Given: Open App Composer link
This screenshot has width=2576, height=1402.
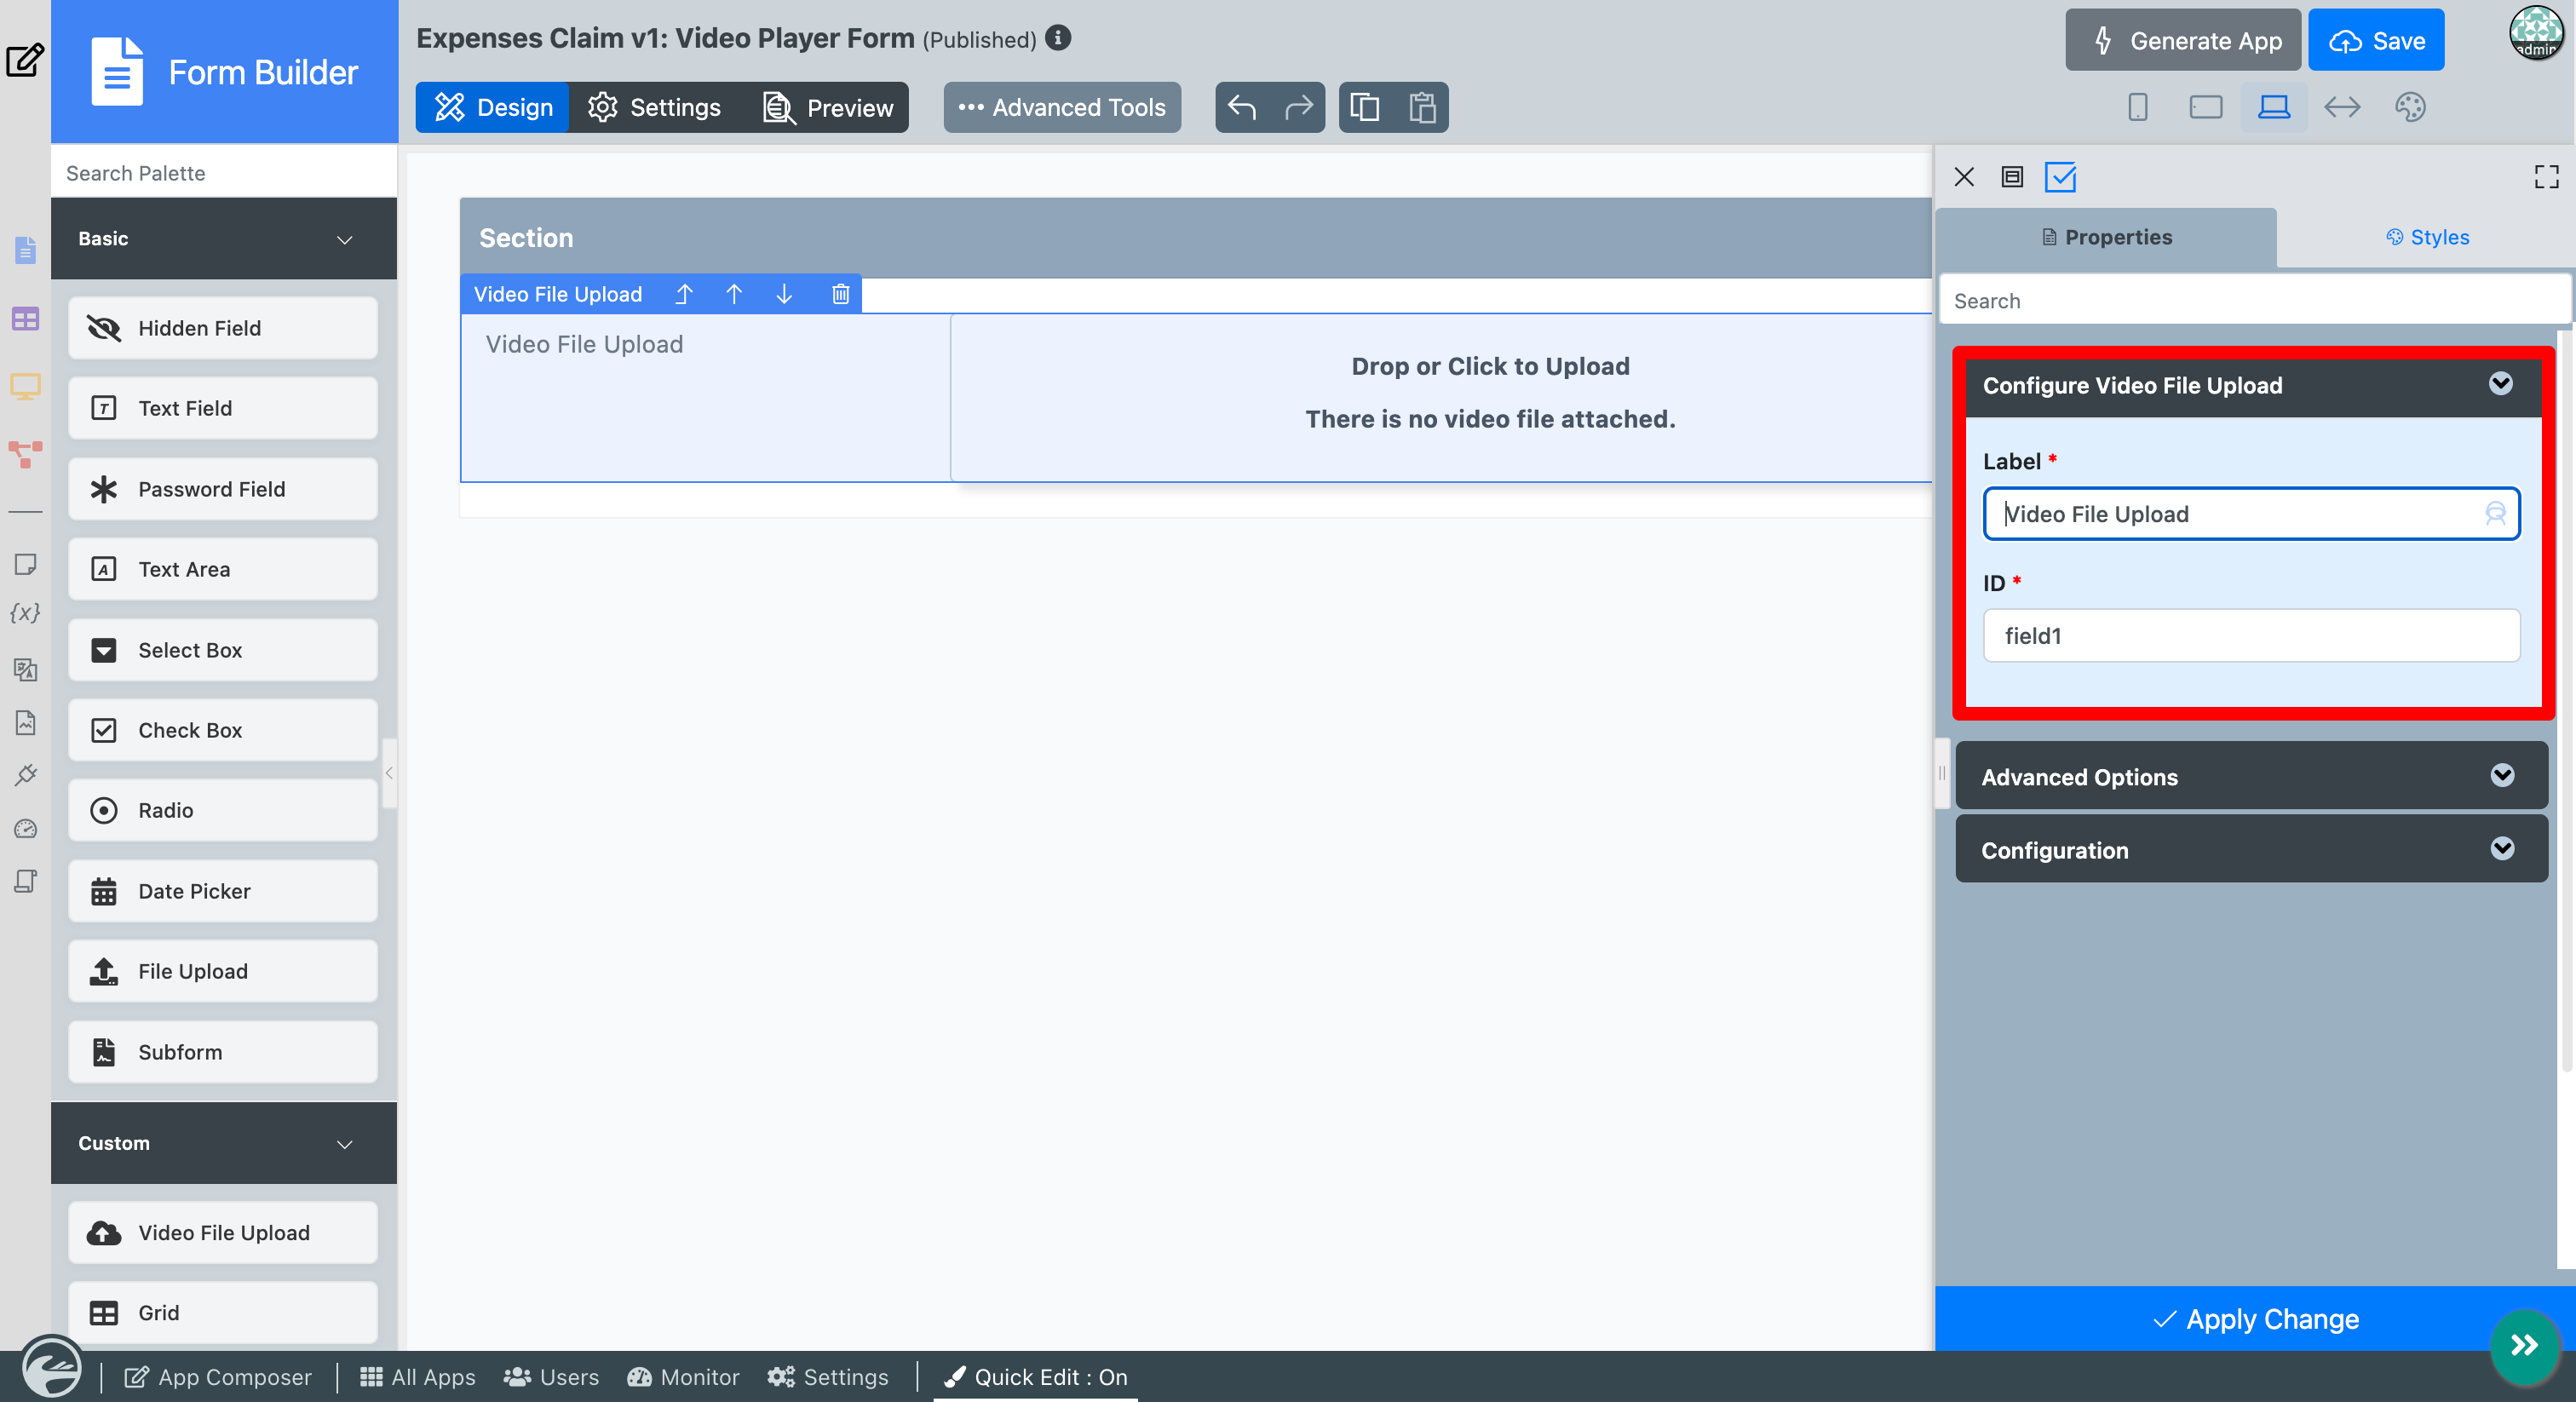Looking at the screenshot, I should click(218, 1377).
